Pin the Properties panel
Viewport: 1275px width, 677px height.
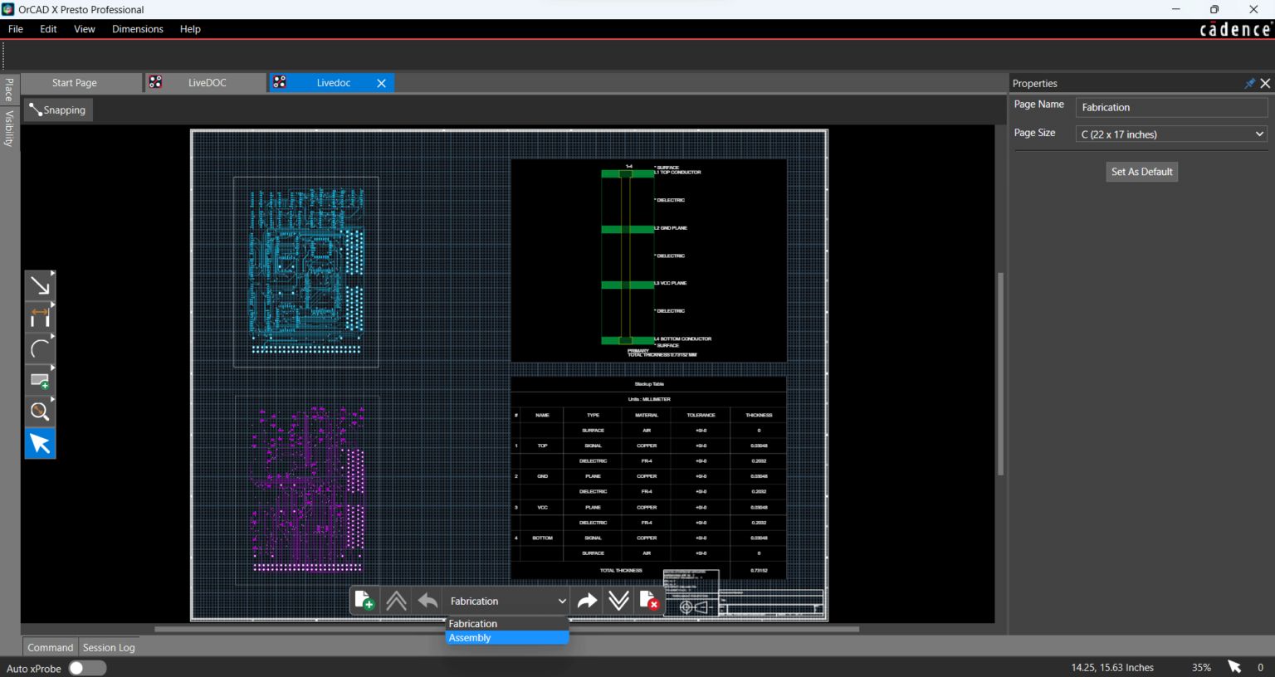pyautogui.click(x=1248, y=83)
